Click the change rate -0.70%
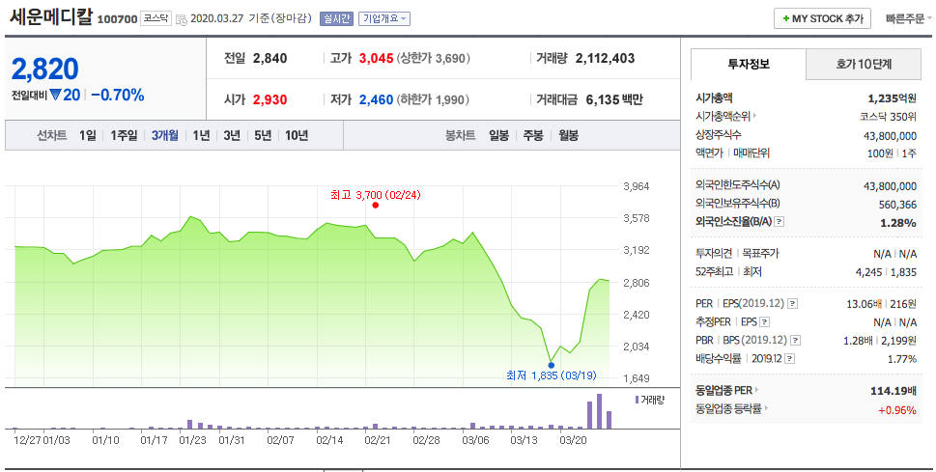 (x=118, y=95)
